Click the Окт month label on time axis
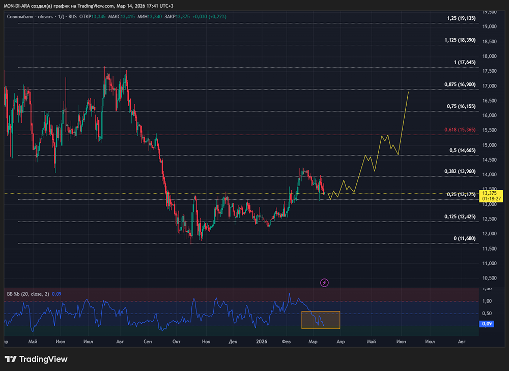509x371 pixels. pyautogui.click(x=177, y=342)
